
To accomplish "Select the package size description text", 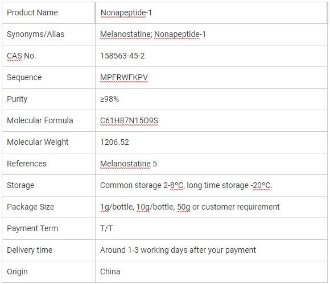I will pyautogui.click(x=190, y=207).
